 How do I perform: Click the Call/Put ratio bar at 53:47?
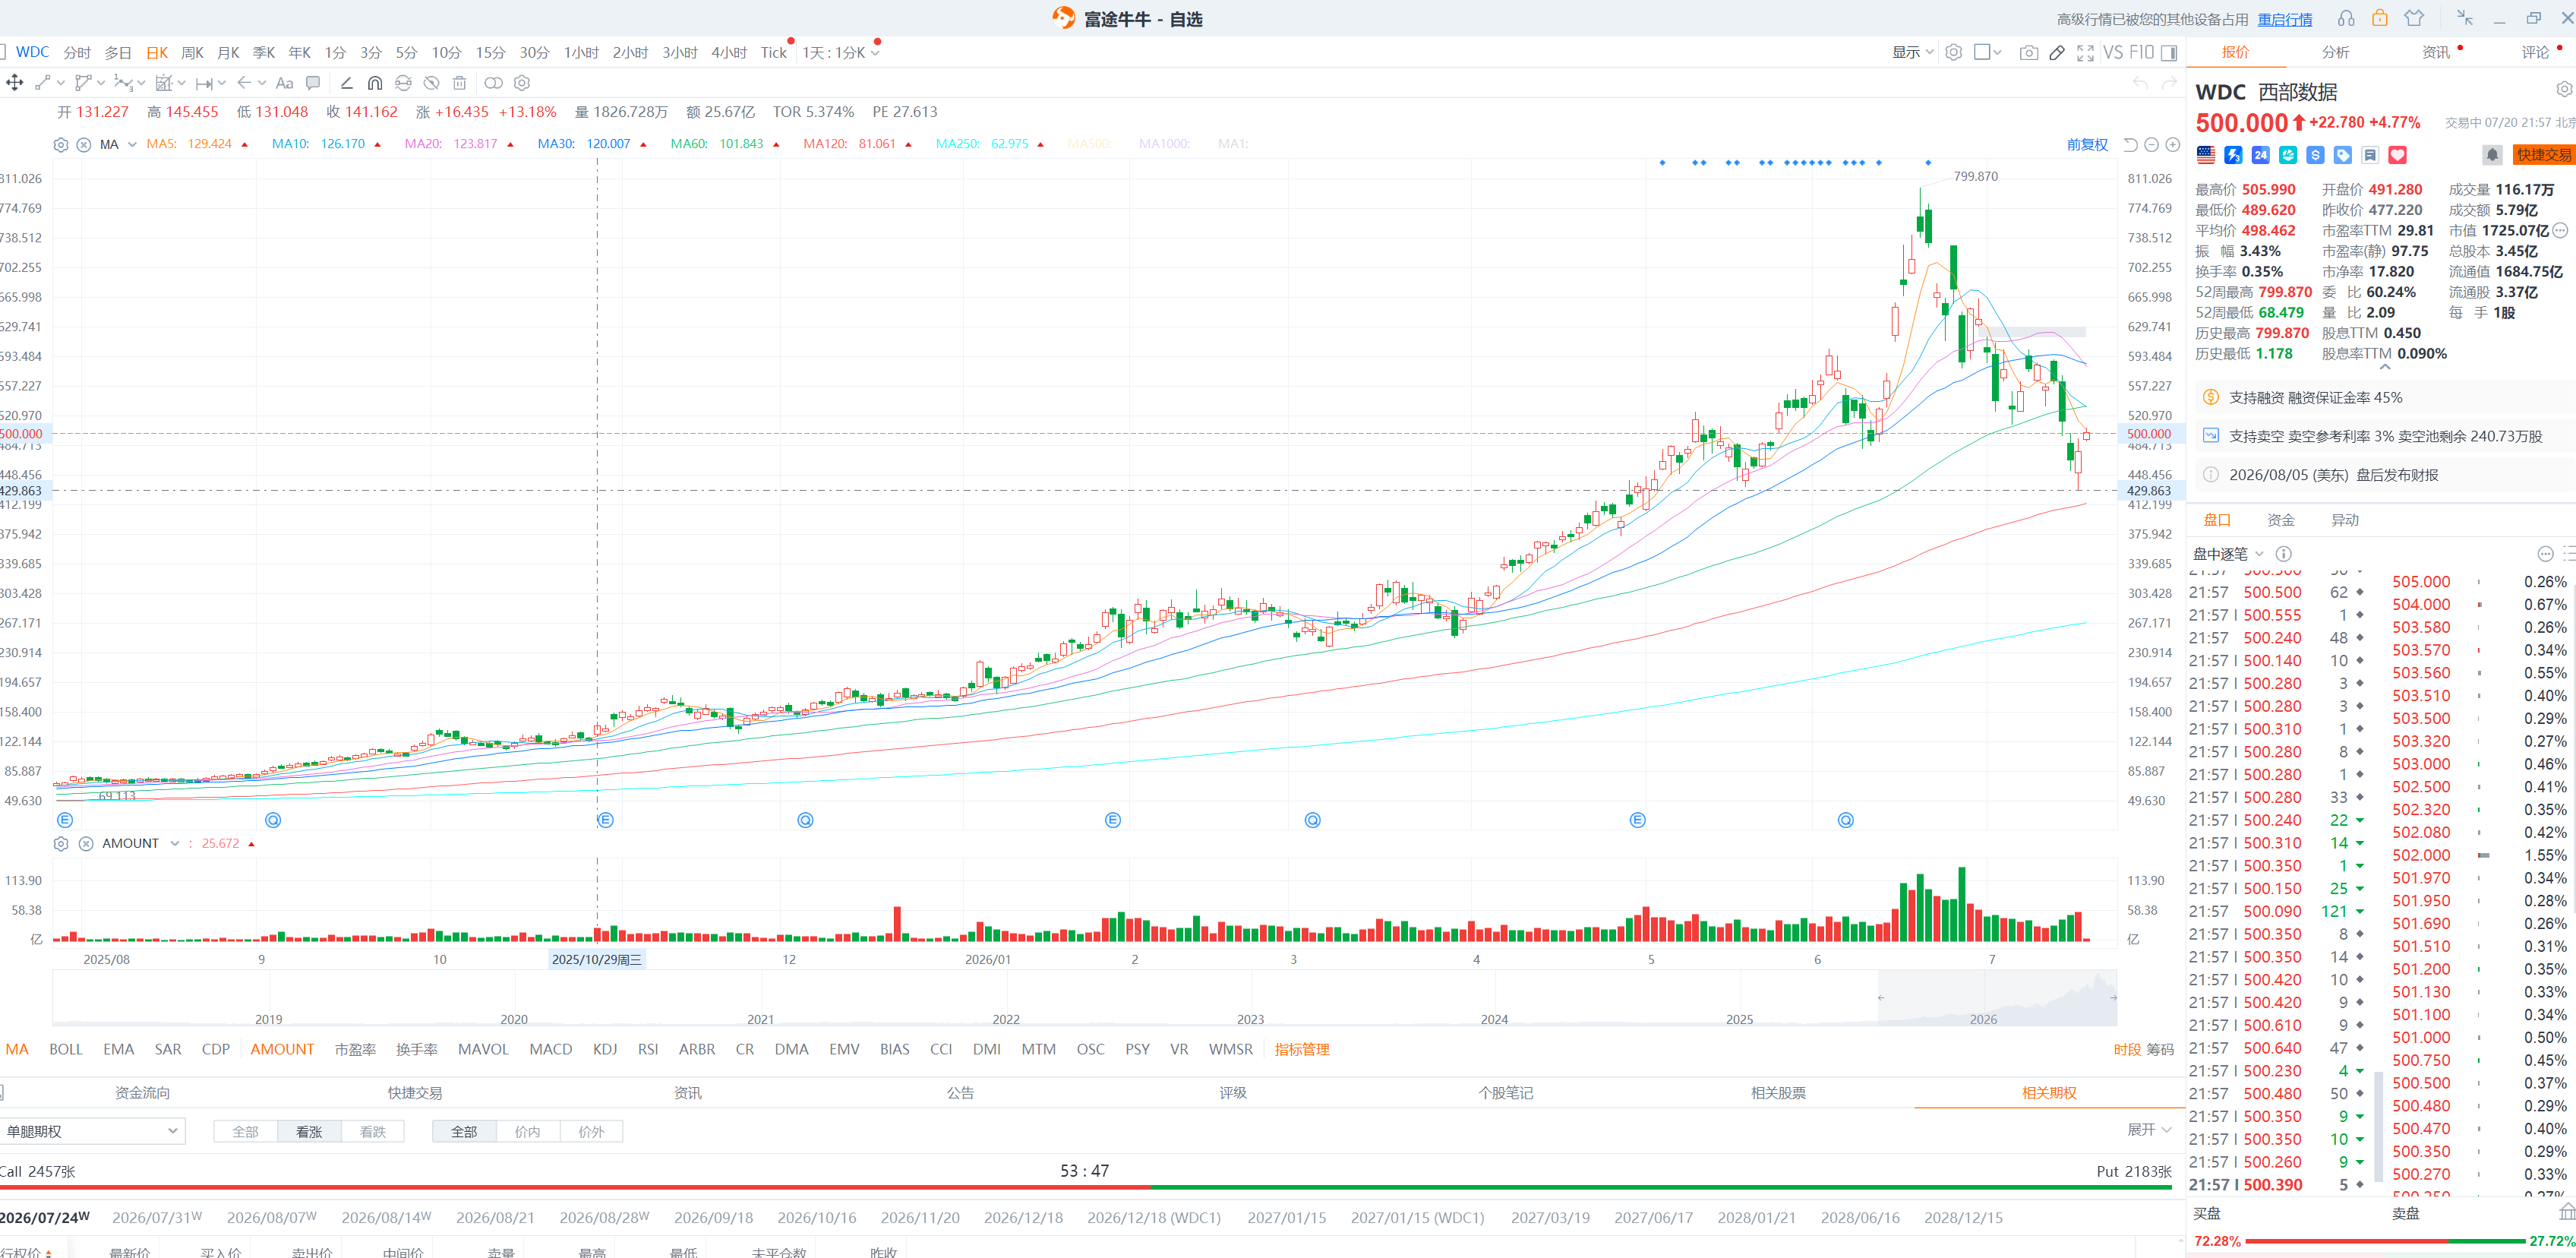click(1085, 1188)
